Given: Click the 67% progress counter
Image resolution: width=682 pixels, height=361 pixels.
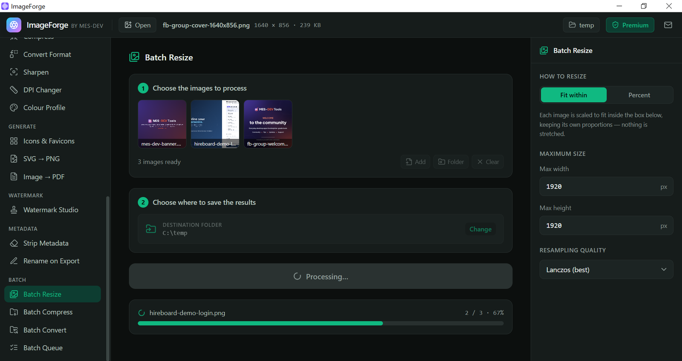Looking at the screenshot, I should click(498, 313).
